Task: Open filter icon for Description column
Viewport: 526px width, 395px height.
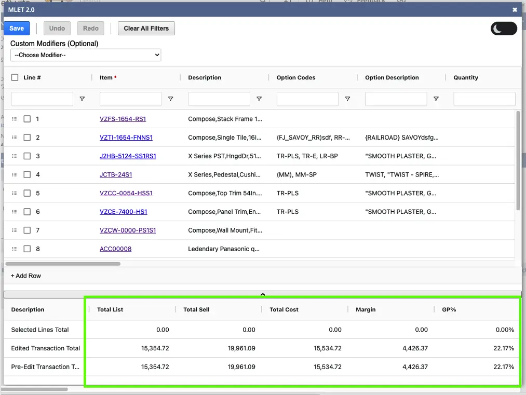Action: (259, 99)
